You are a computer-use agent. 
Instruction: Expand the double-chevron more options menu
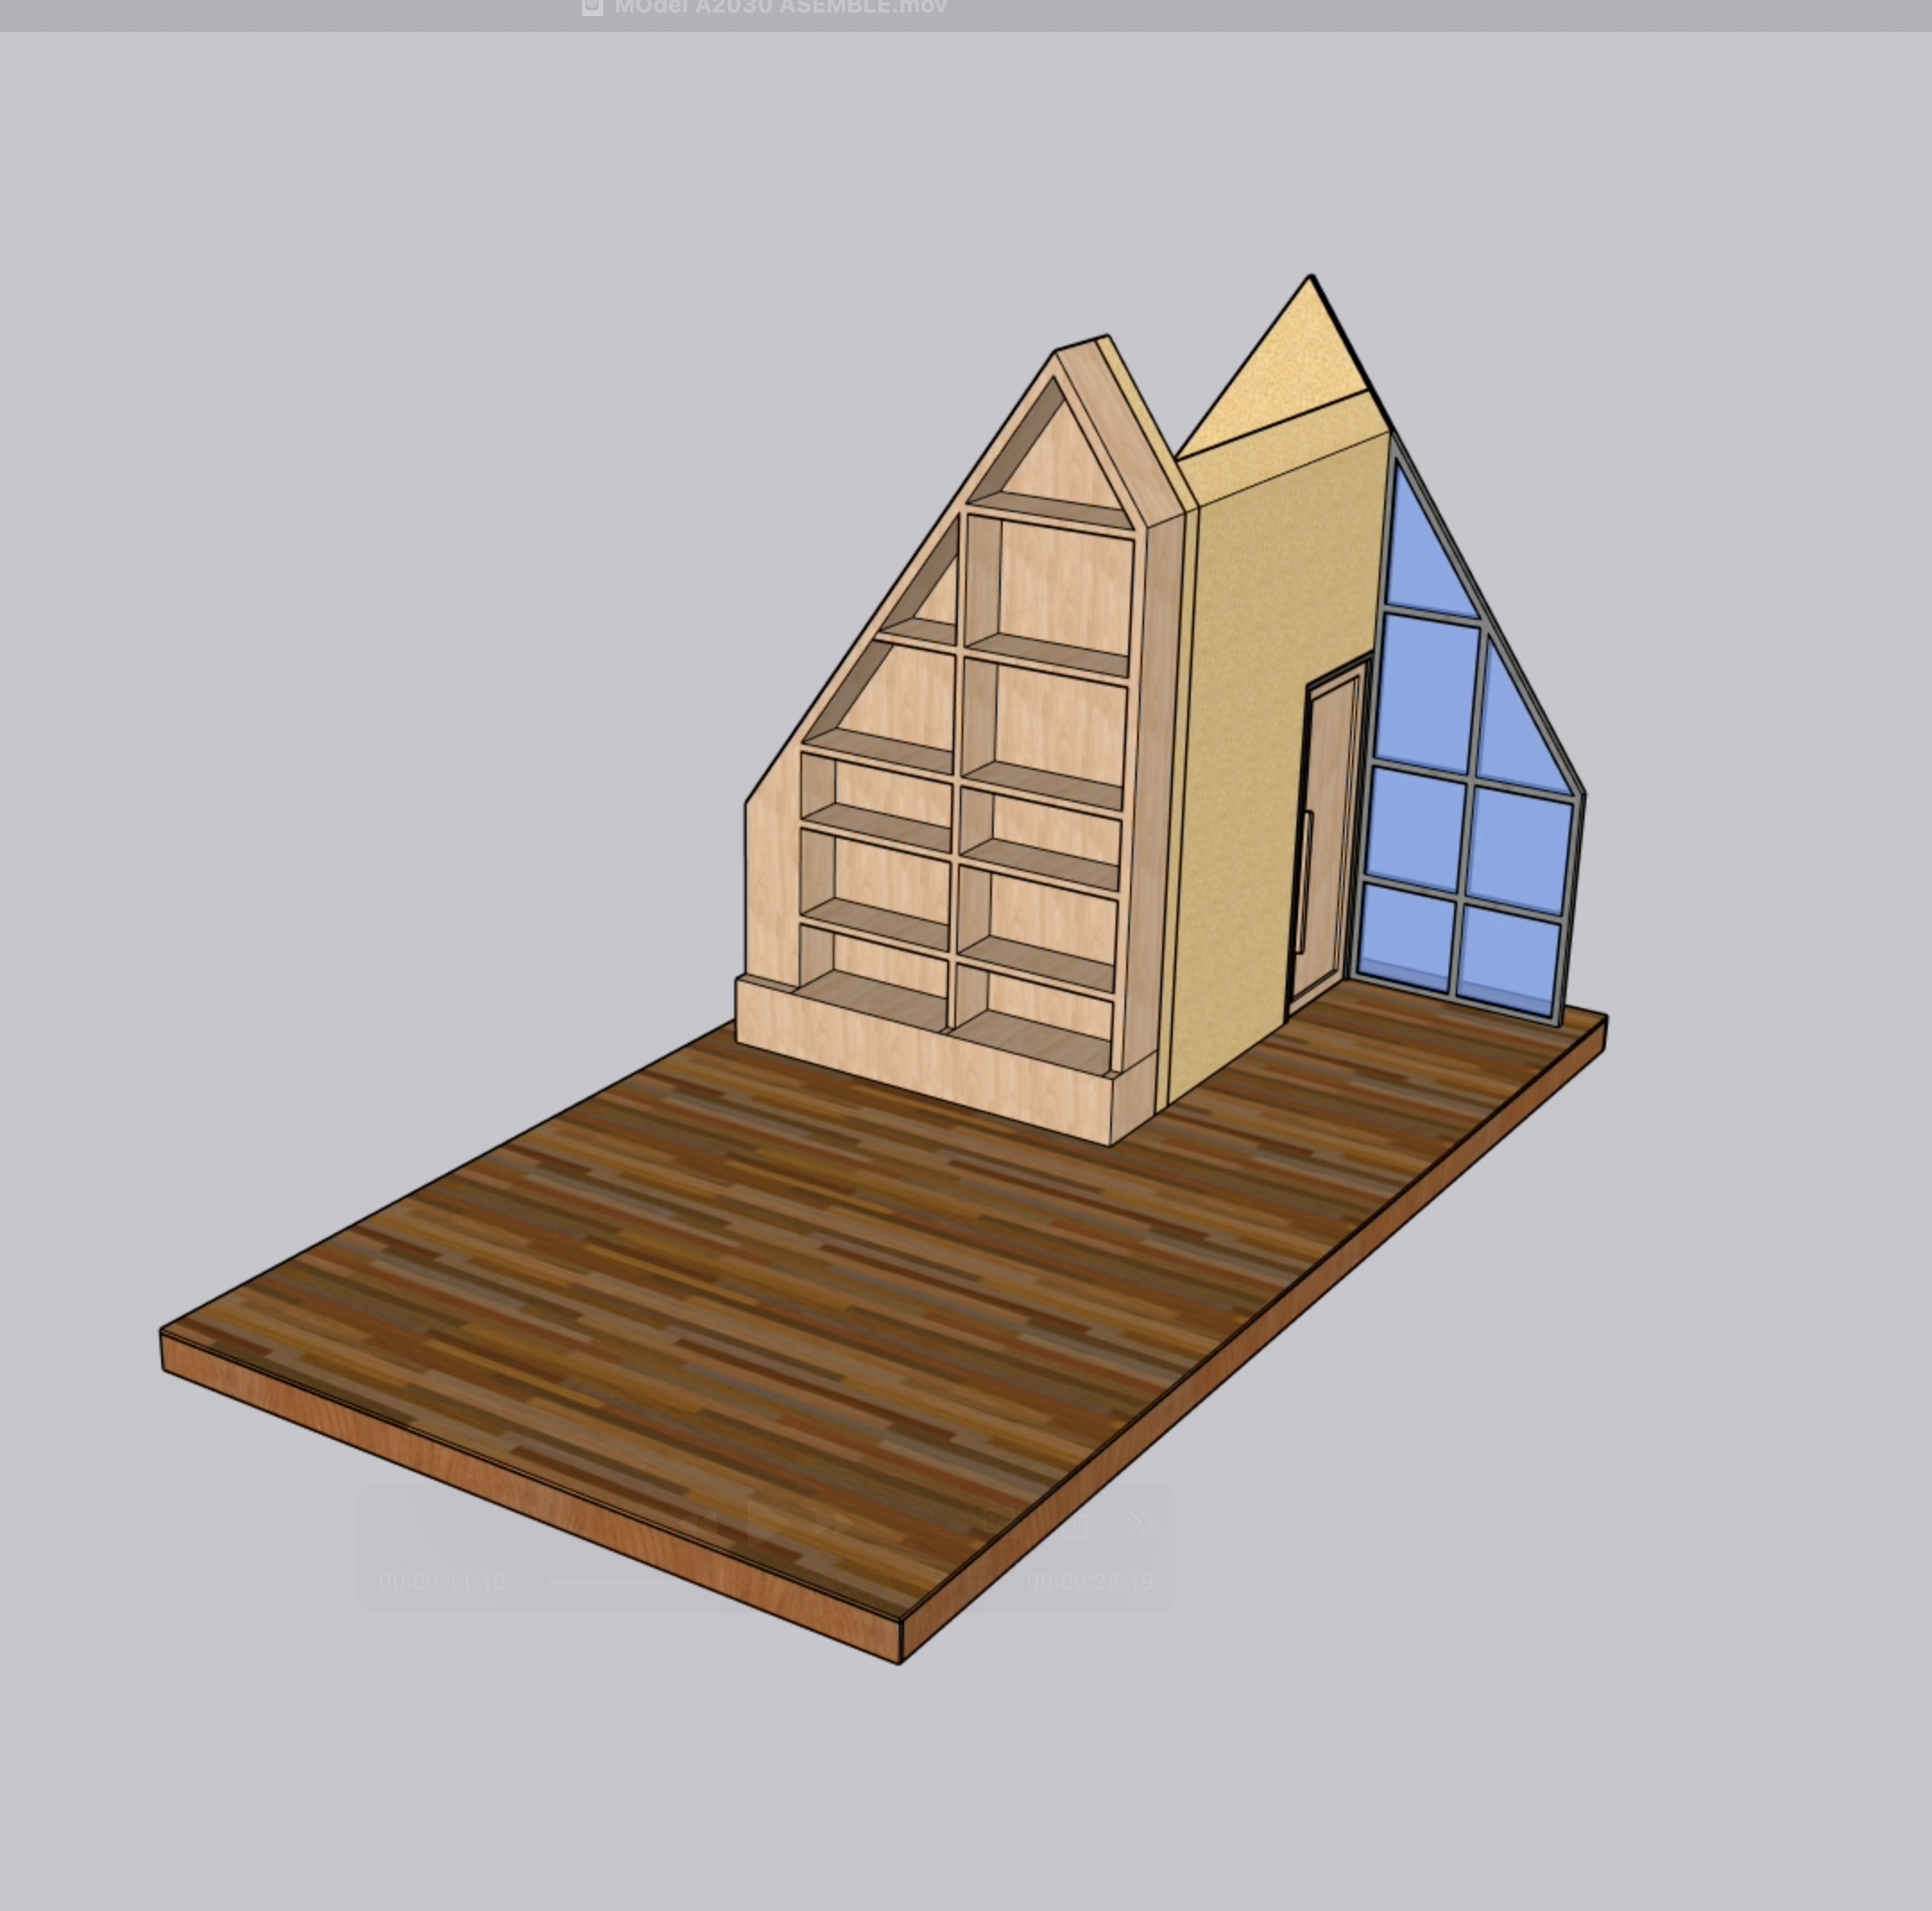pyautogui.click(x=1141, y=1522)
